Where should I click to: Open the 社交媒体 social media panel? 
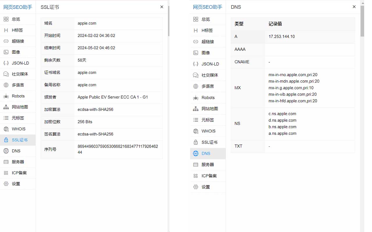pos(18,74)
